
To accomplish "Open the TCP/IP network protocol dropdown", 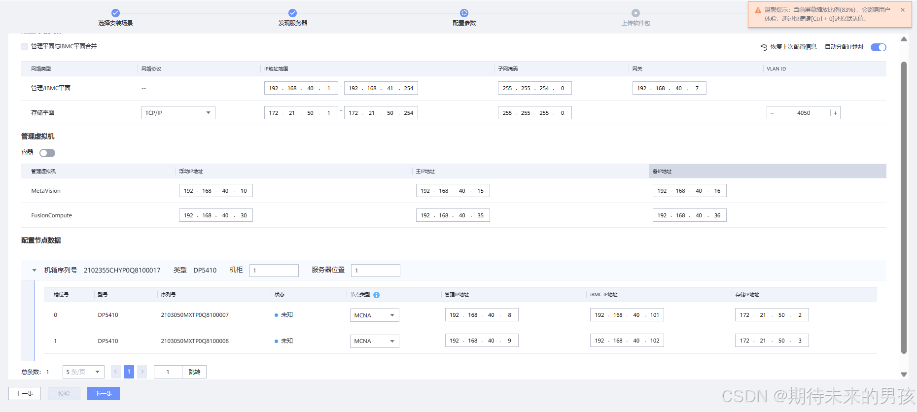I will [178, 113].
